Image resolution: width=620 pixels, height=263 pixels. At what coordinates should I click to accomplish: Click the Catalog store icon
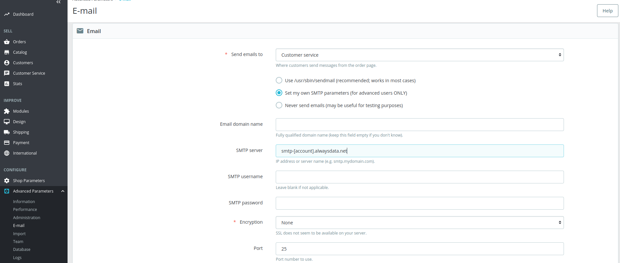tap(7, 52)
